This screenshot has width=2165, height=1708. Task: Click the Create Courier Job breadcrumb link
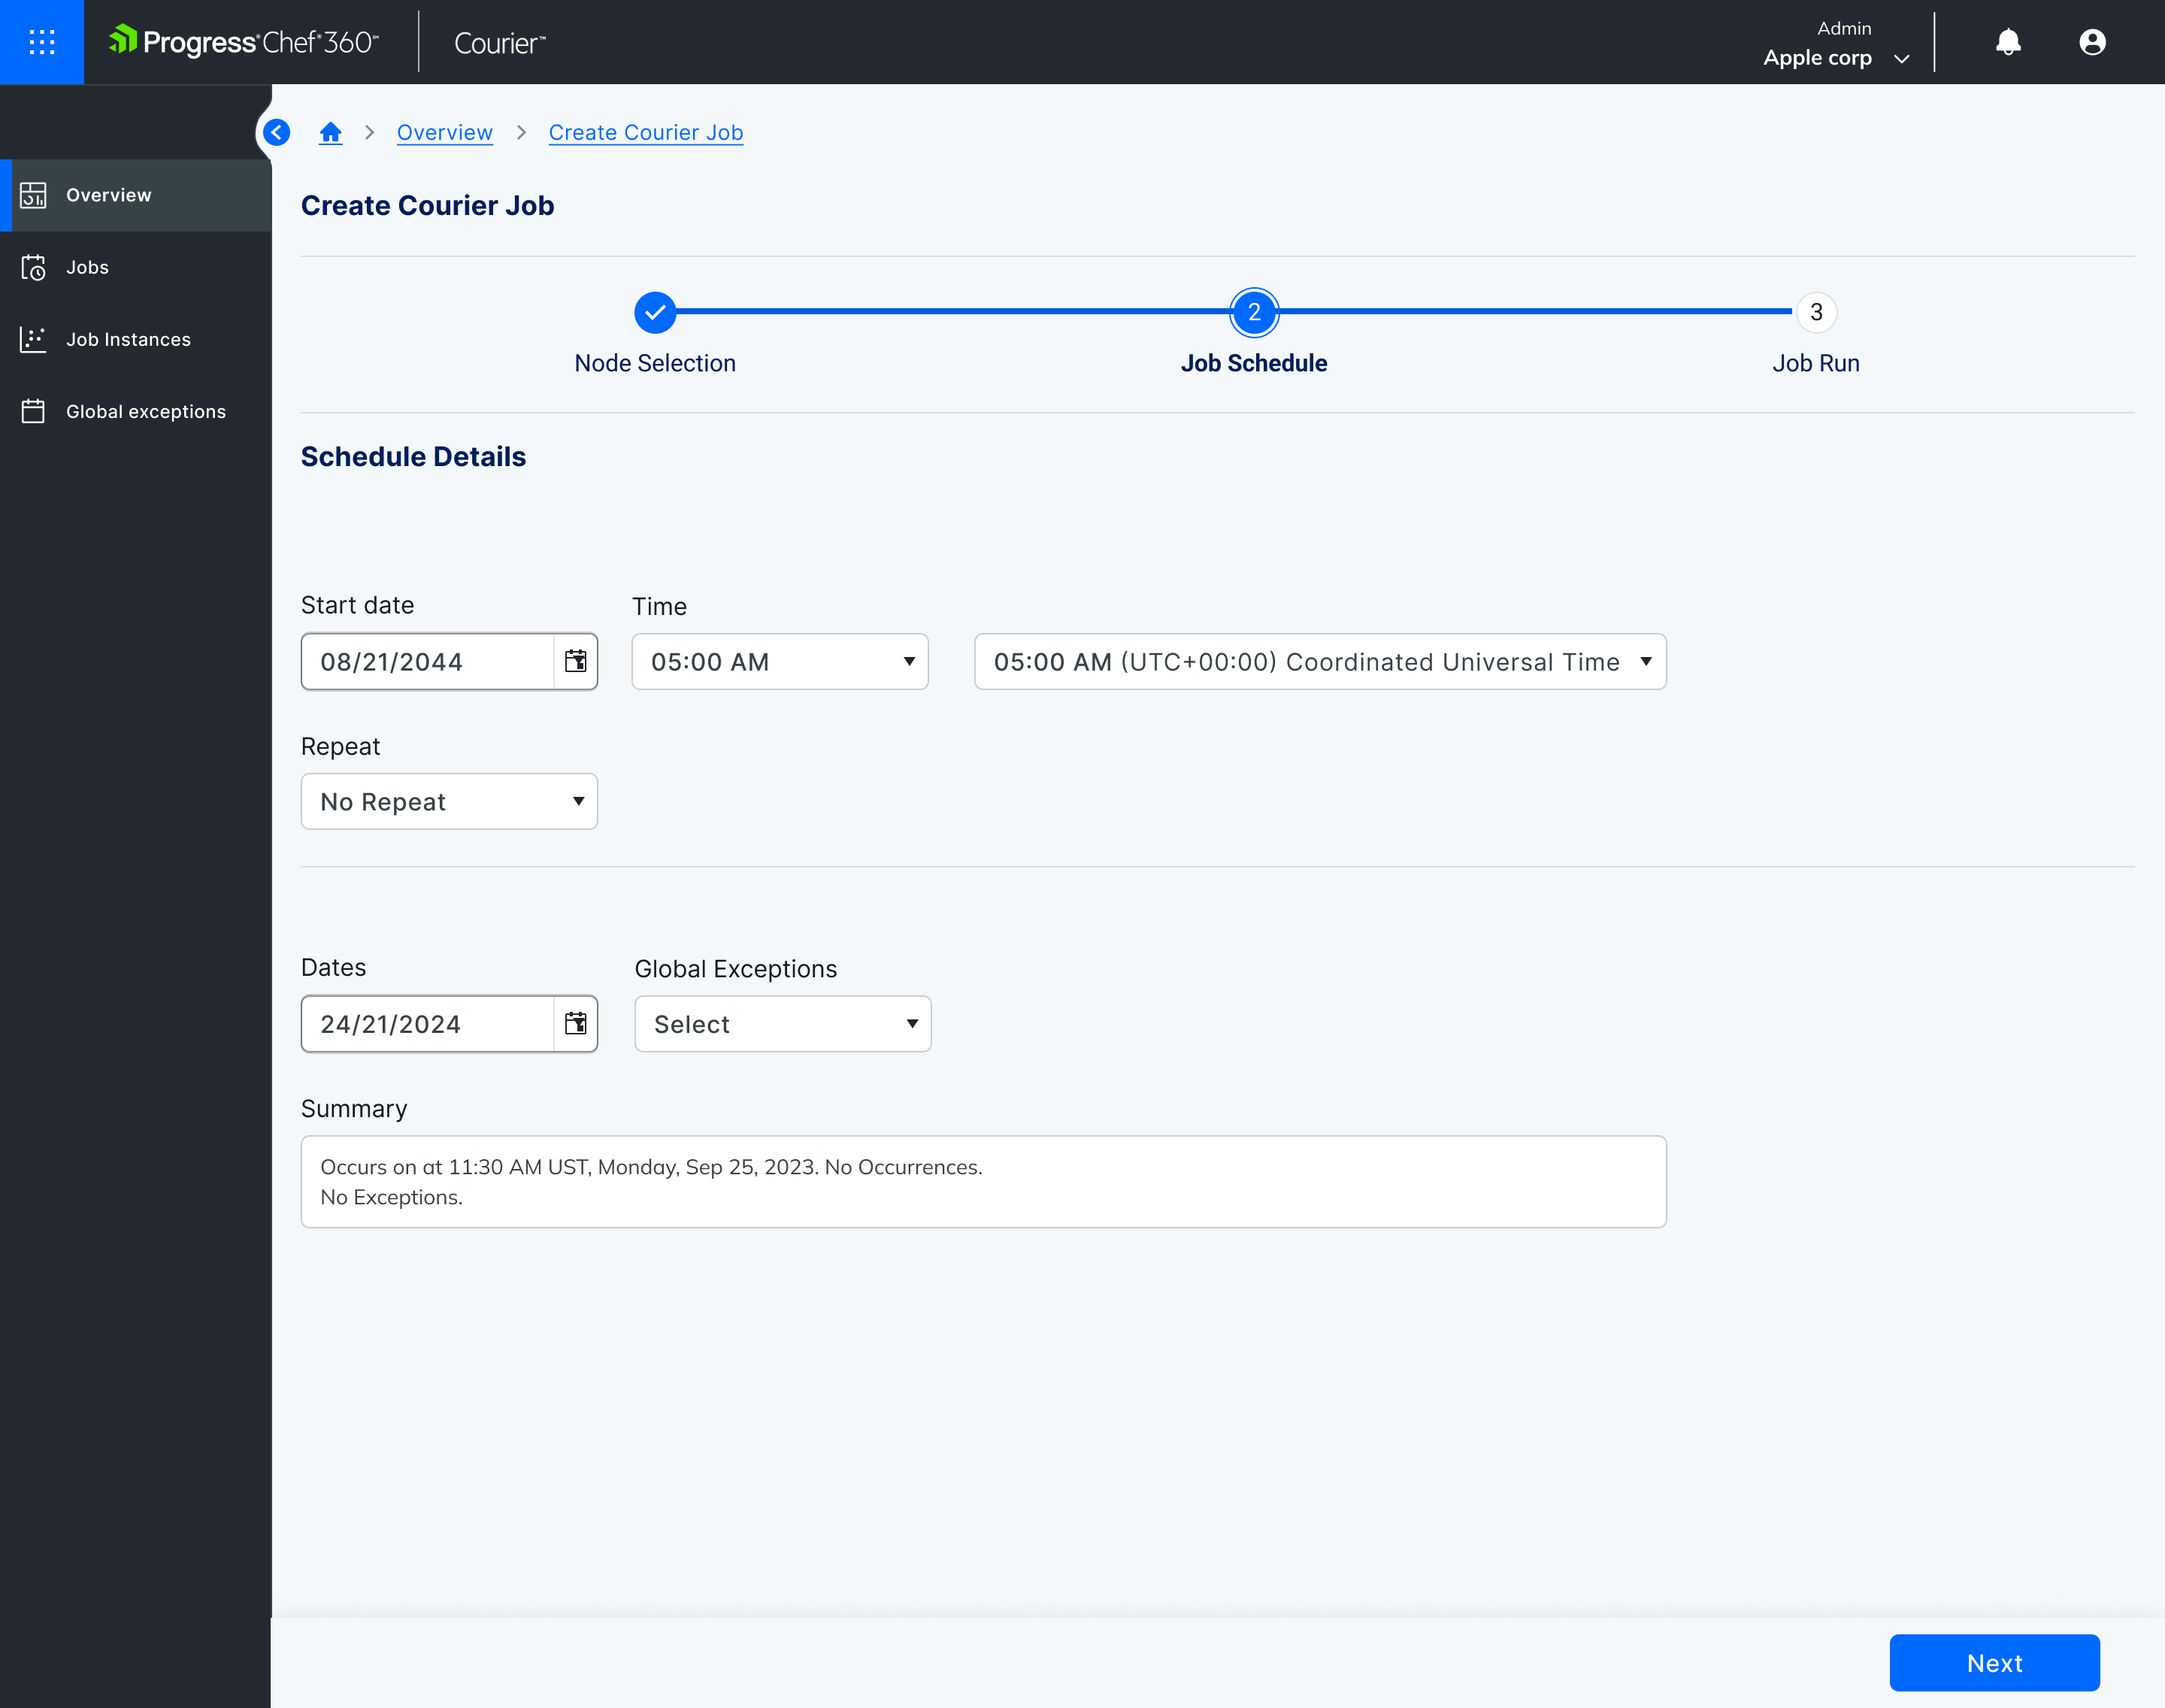[645, 132]
